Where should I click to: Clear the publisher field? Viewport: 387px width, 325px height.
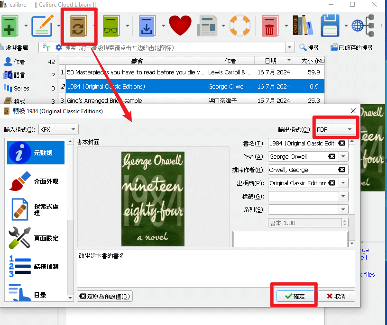(332, 183)
